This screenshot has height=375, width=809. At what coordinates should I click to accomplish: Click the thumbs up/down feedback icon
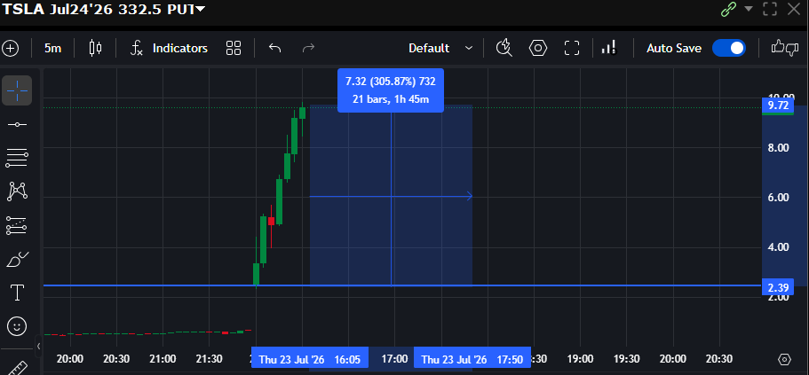(785, 49)
